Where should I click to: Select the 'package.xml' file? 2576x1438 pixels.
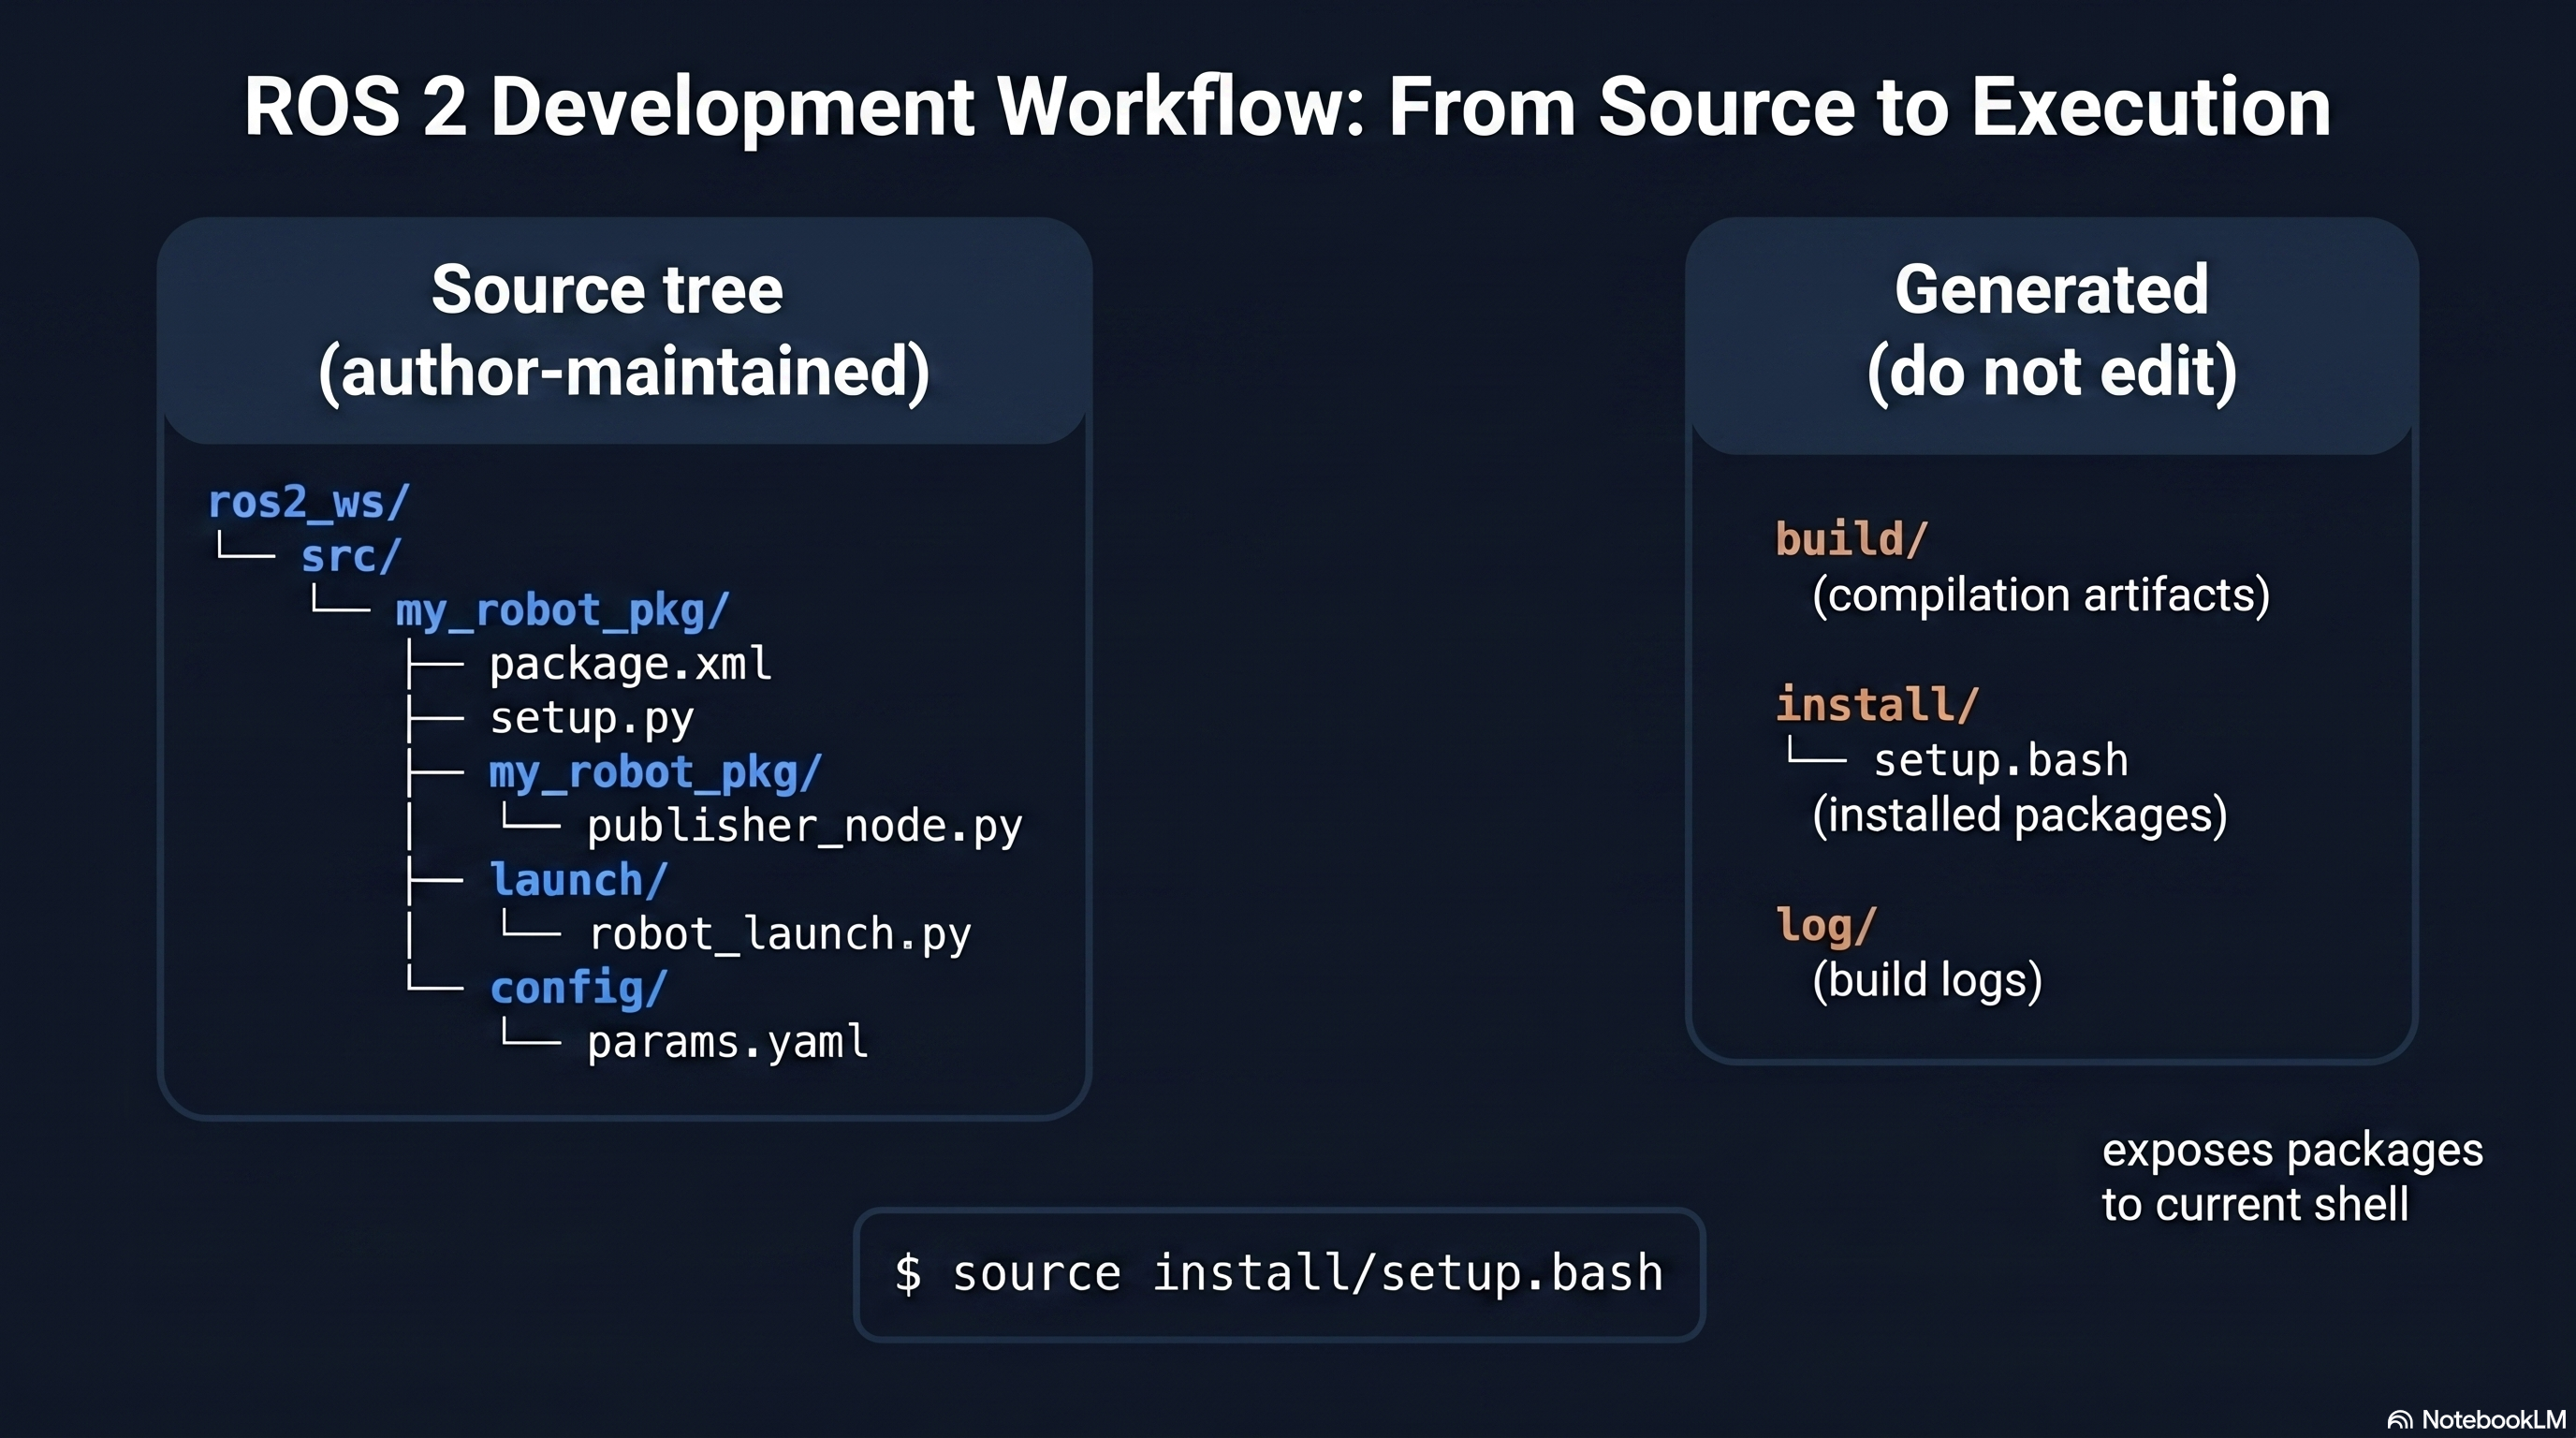[x=630, y=664]
